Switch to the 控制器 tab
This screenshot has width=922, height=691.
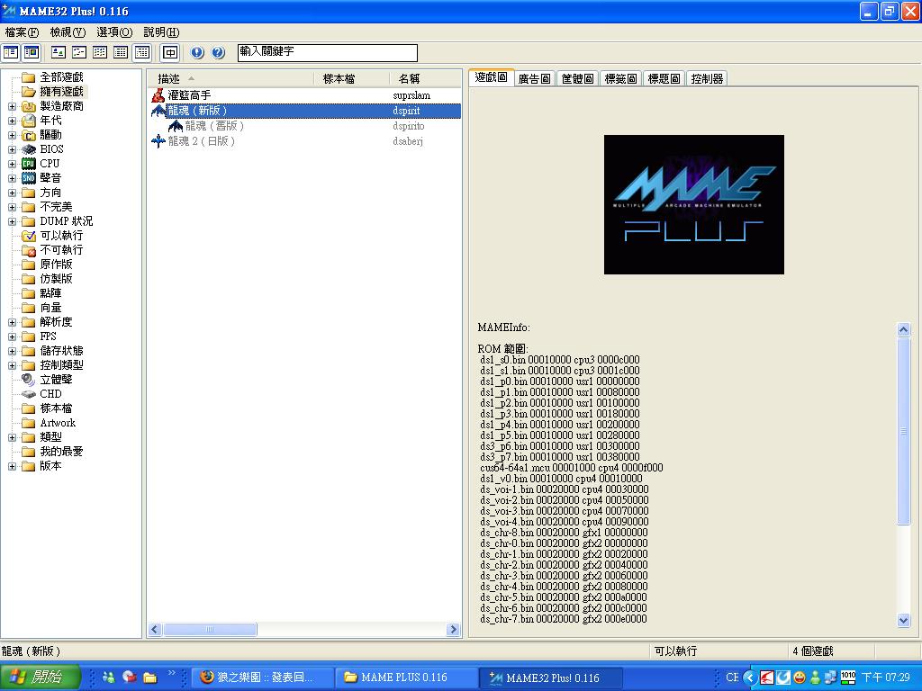coord(707,79)
